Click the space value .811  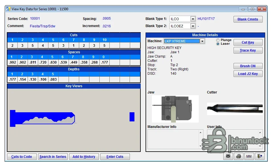pos(33,62)
